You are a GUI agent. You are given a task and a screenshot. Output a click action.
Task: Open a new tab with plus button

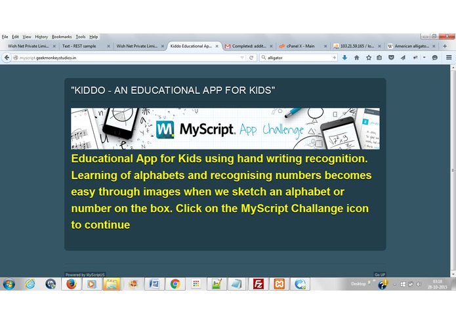(445, 46)
